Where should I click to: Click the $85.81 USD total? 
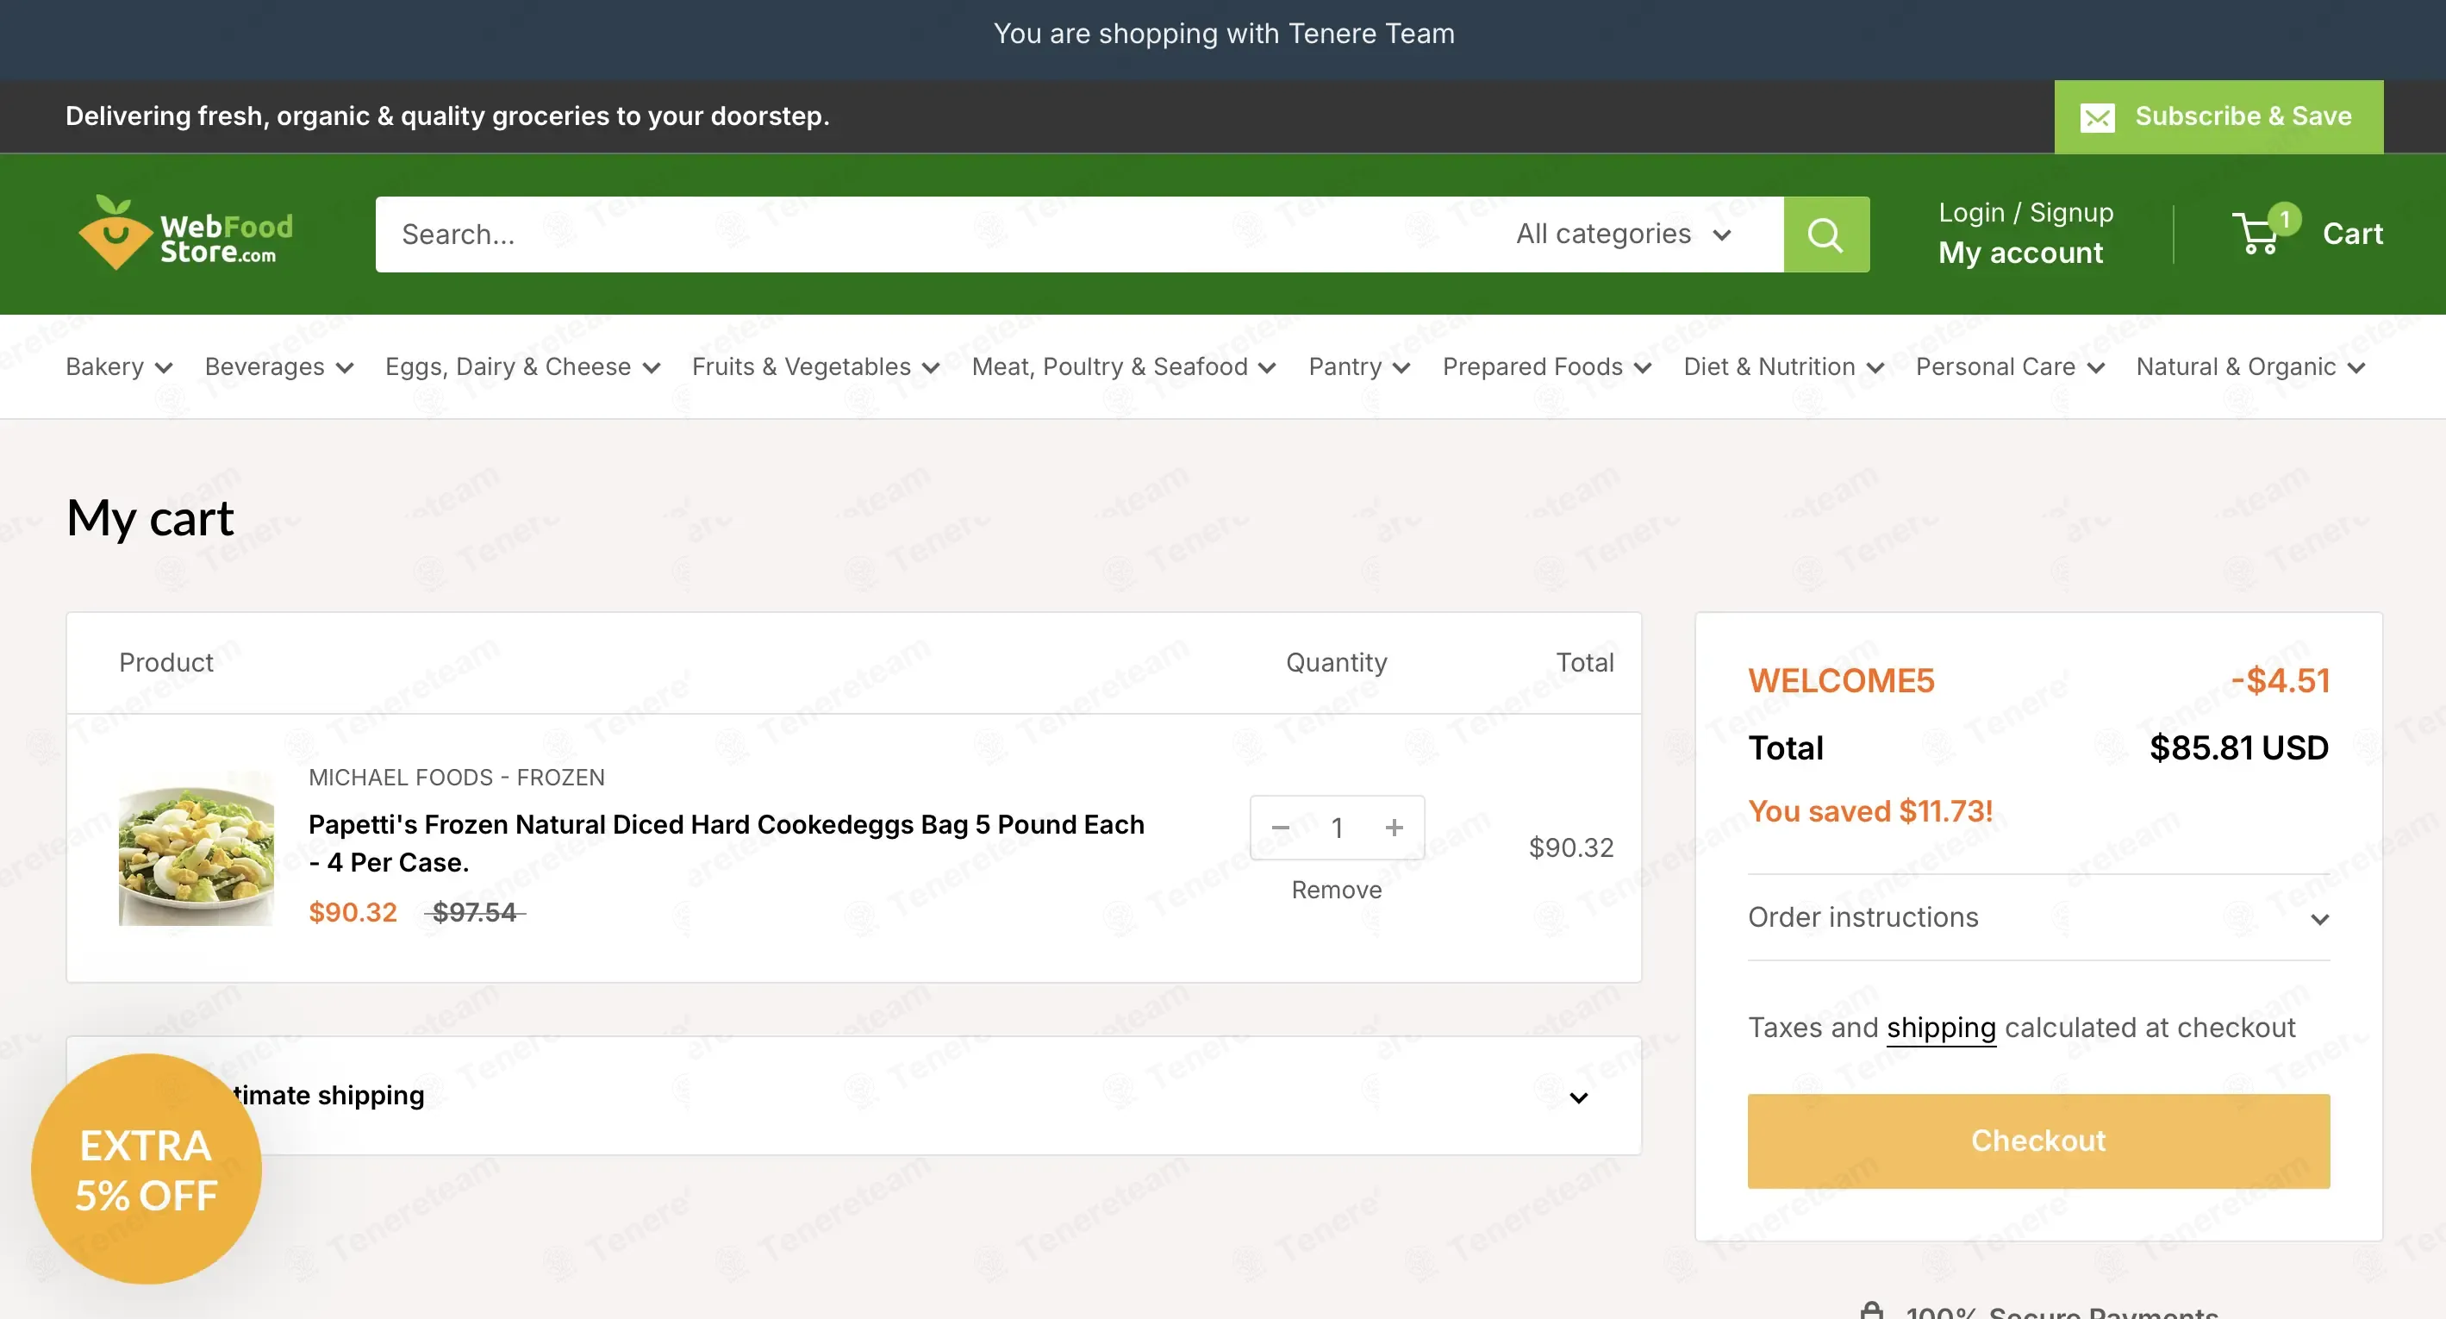[x=2238, y=748]
